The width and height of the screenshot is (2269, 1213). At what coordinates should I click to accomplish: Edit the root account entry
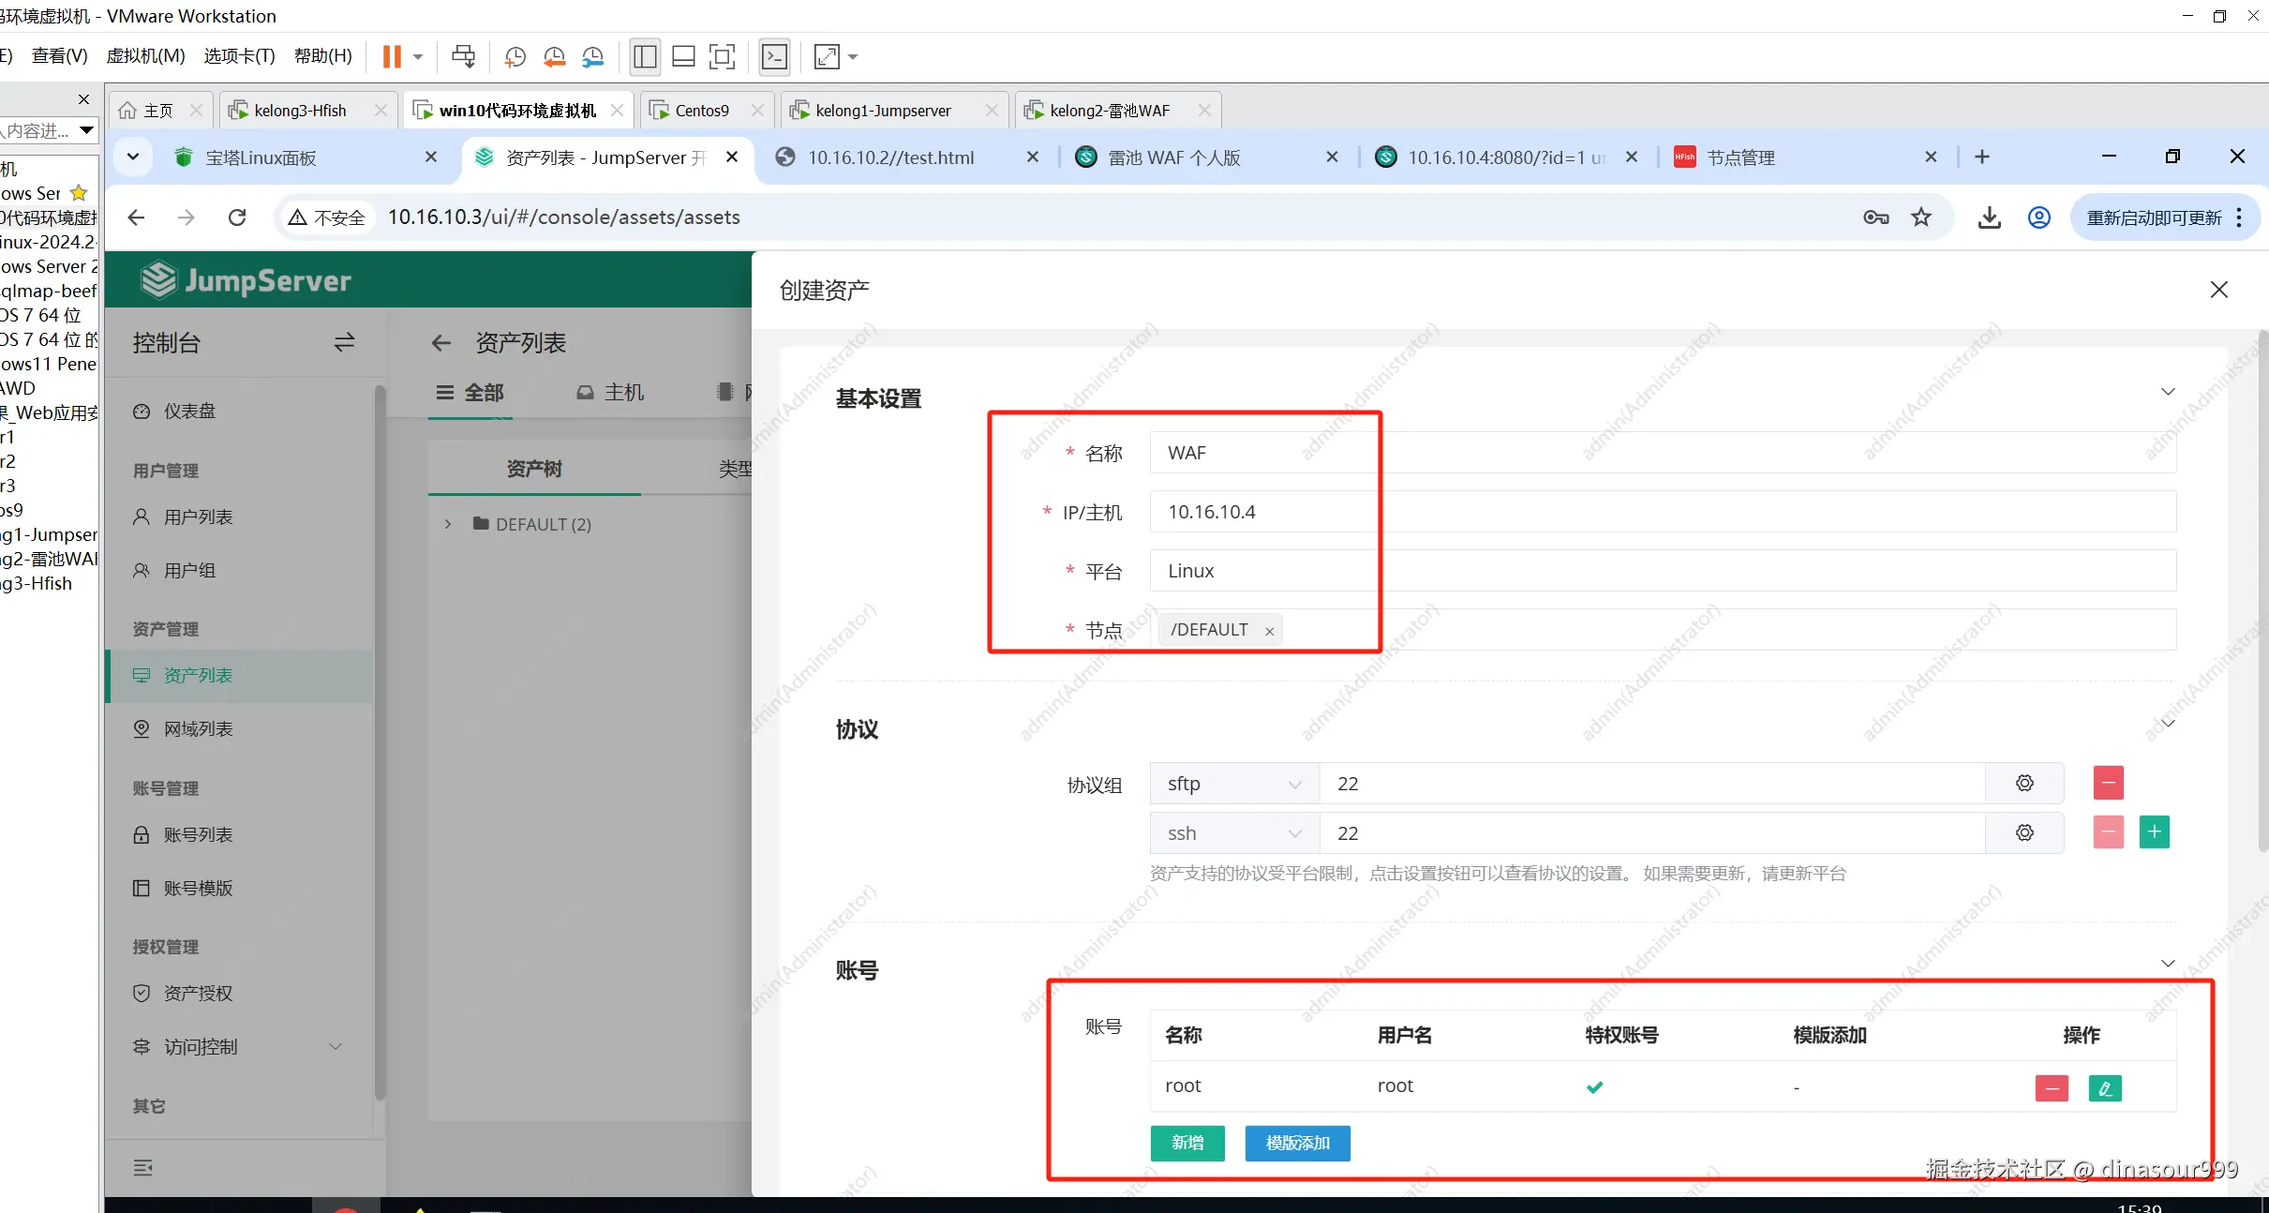point(2104,1087)
